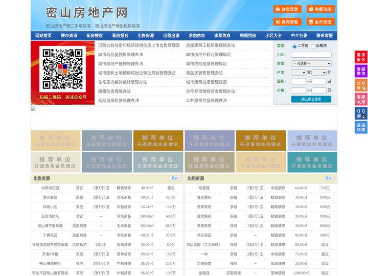Open 廉租住房保障办法 link
Screen dimensions: 368x276
coord(114,91)
